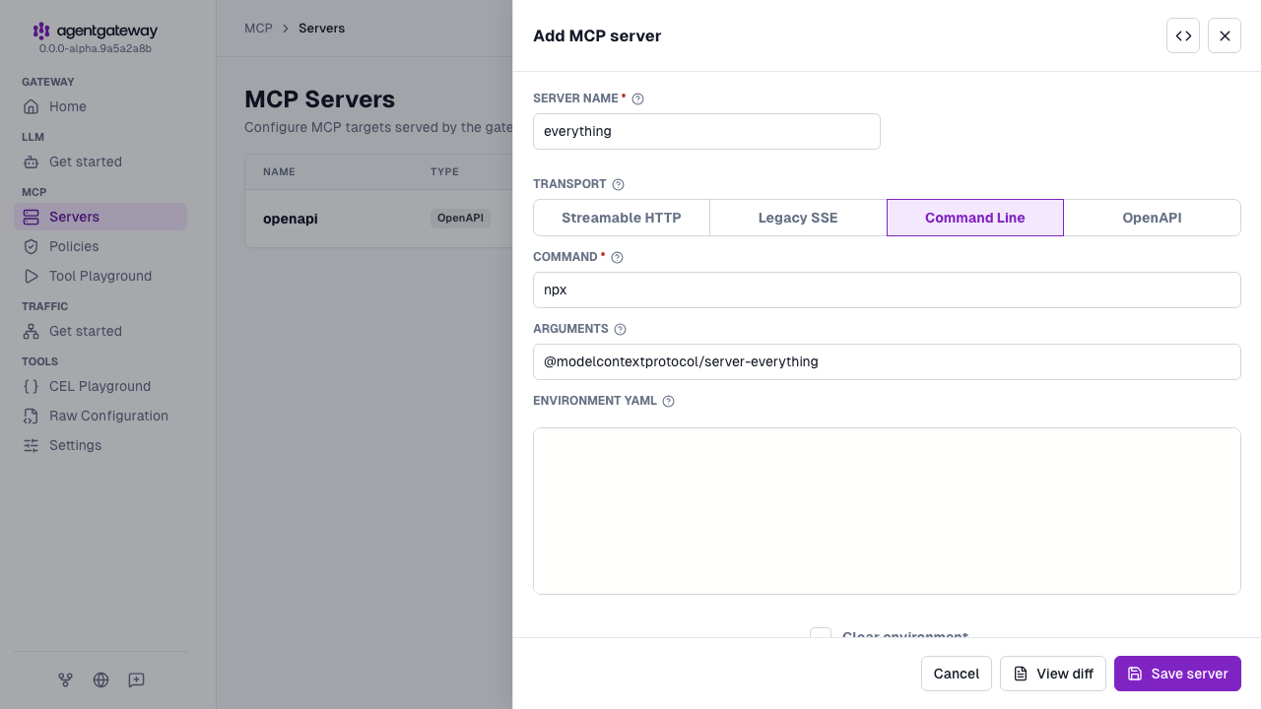Viewport: 1261px width, 709px height.
Task: Click the help icon beside Environment YAML
Action: (668, 401)
